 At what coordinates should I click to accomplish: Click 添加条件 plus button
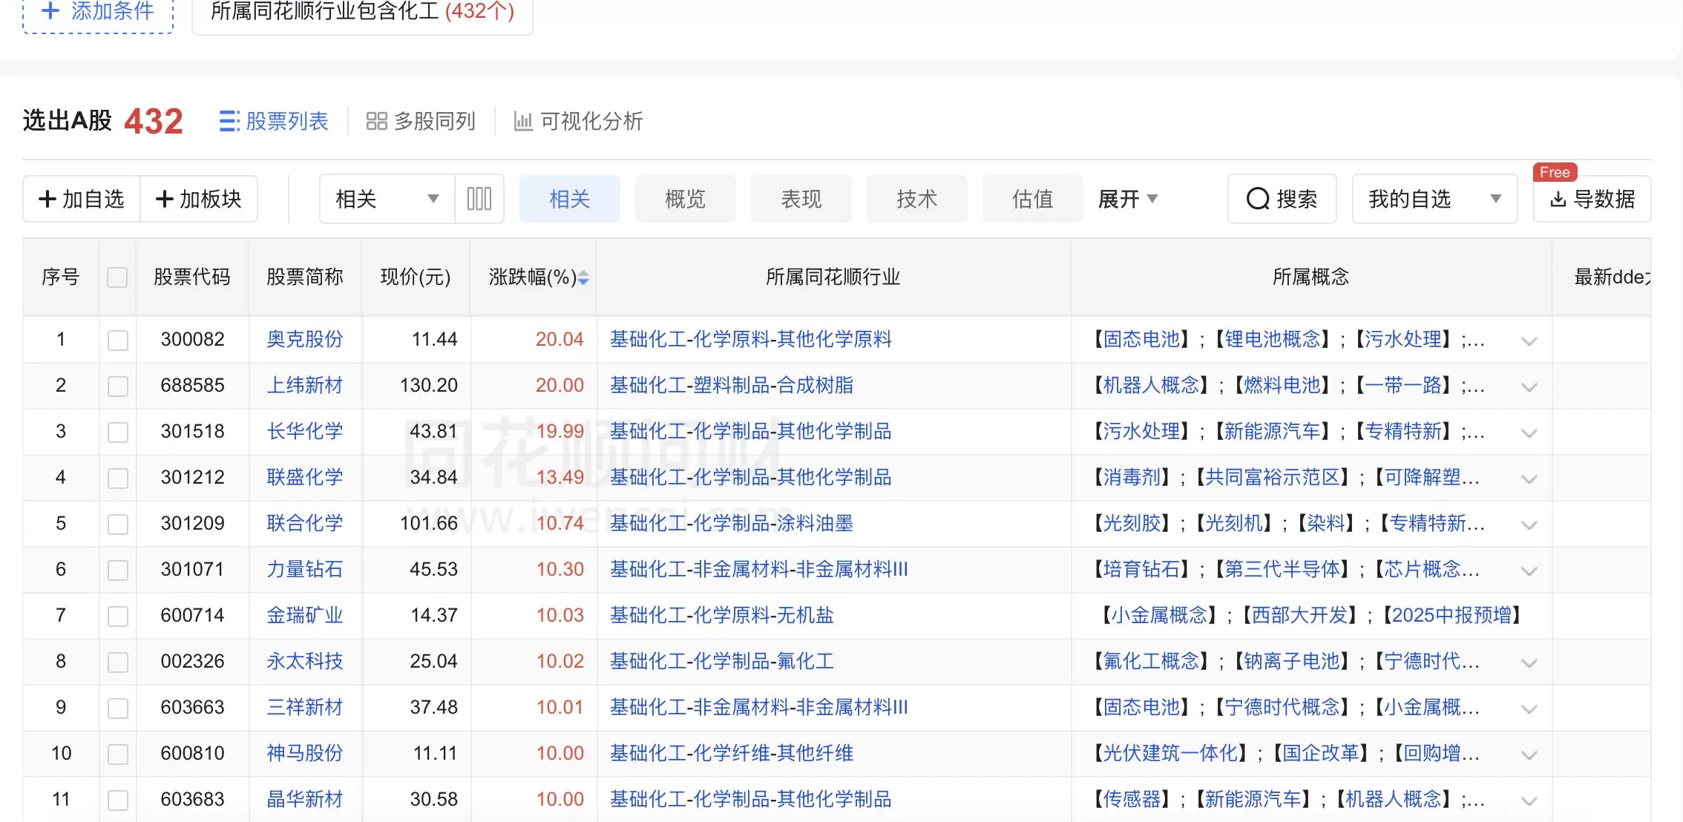pos(98,12)
